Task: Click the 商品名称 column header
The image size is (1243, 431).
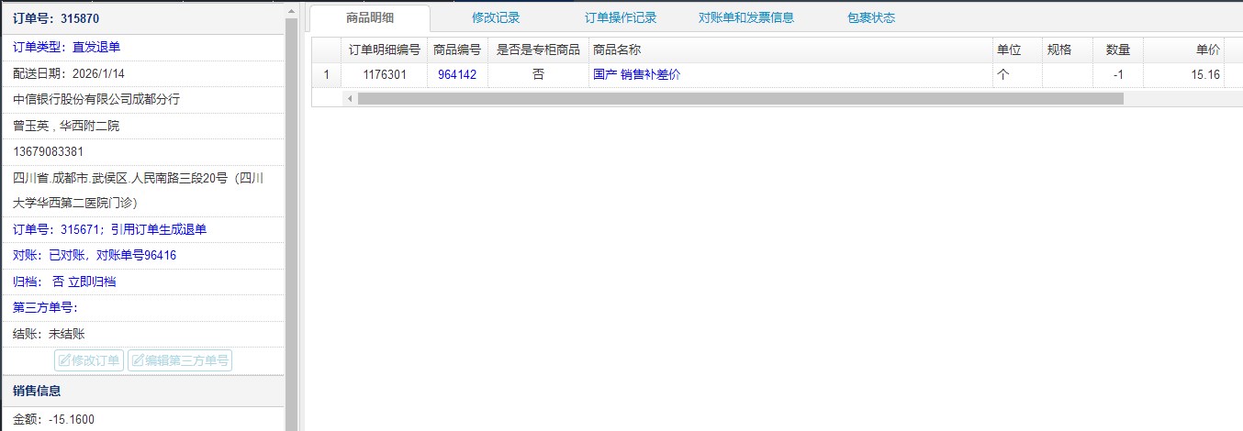Action: [617, 50]
